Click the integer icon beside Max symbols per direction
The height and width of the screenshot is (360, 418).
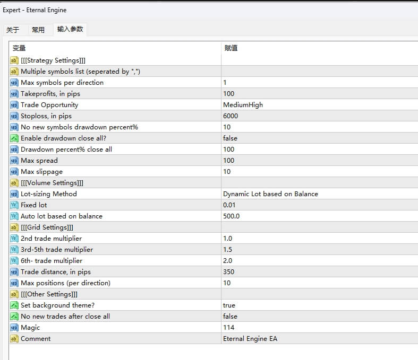14,83
